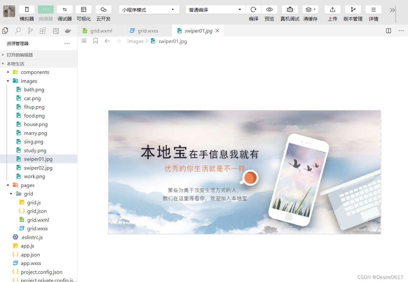Open the docker whale icon in sidebar
This screenshot has height=282, width=408.
coord(68,31)
